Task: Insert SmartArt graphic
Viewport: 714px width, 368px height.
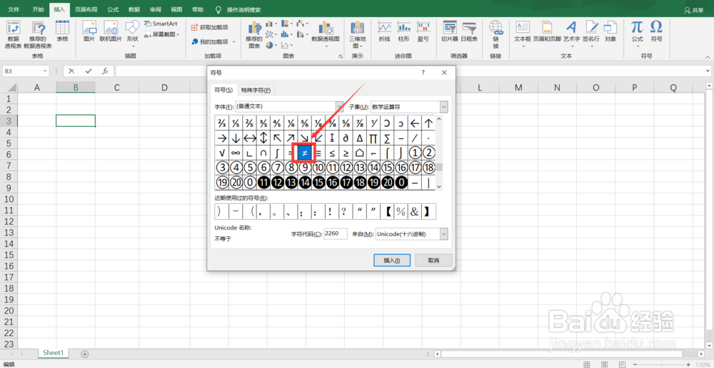Action: 161,24
